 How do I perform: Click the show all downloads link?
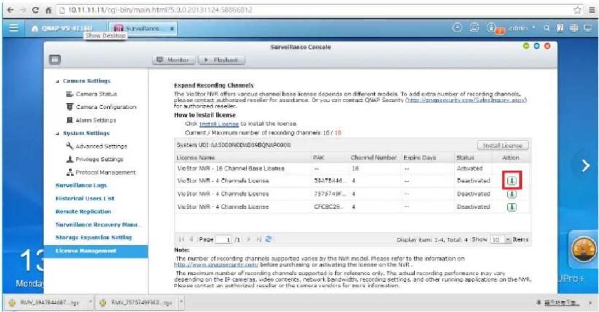[561, 303]
